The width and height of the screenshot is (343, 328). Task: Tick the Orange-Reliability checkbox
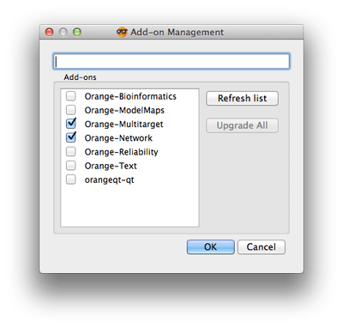point(71,151)
